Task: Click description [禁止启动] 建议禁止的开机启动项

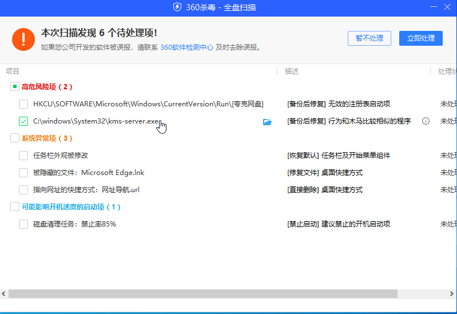Action: click(339, 224)
